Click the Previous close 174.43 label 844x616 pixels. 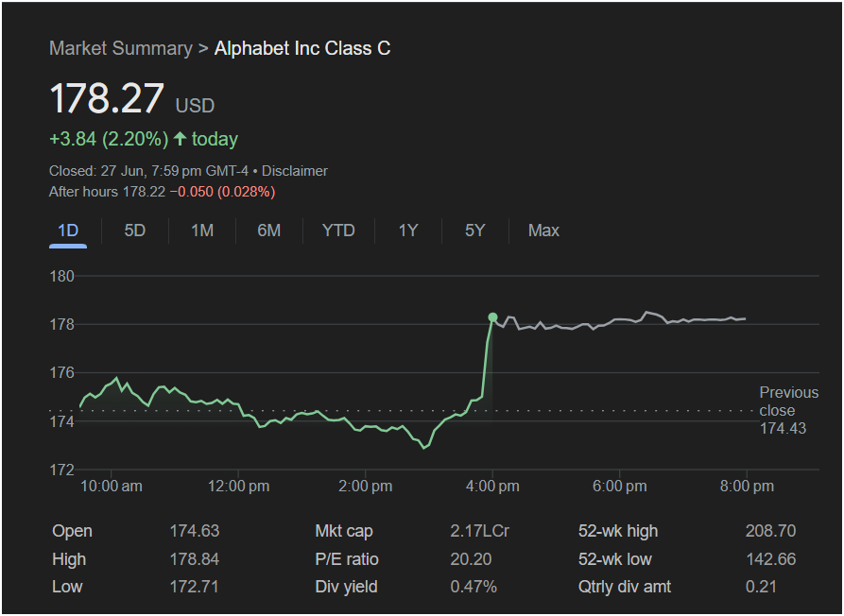coord(788,410)
